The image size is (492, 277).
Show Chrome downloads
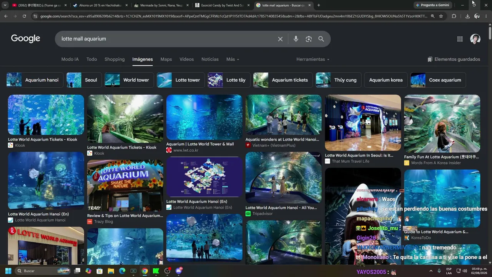coord(467,16)
